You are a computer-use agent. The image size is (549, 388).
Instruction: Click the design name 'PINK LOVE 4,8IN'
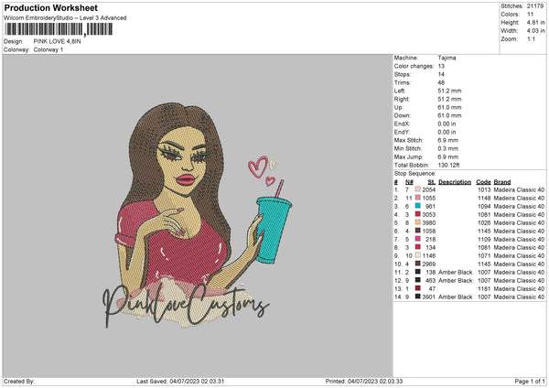click(x=57, y=41)
